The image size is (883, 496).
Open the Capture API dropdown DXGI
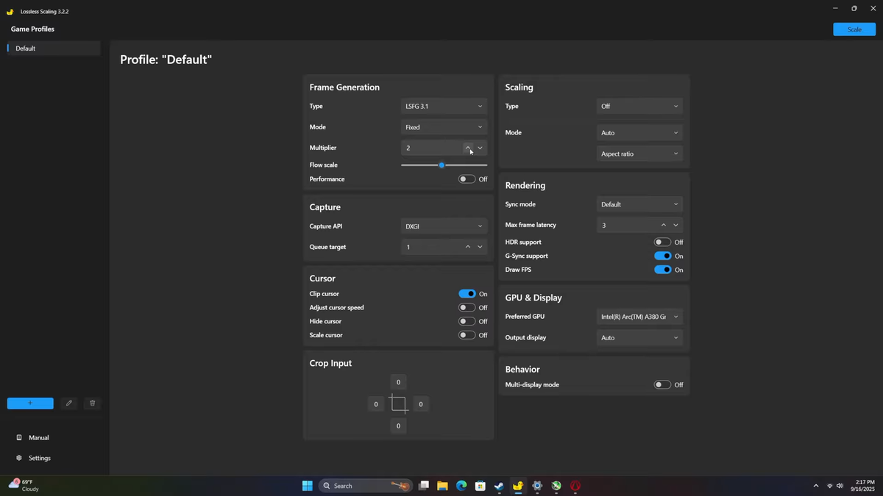444,226
